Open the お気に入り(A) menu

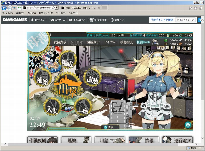(x=46, y=13)
